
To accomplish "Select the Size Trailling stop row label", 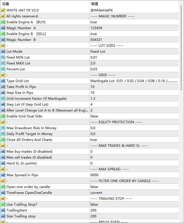I will (21, 216).
